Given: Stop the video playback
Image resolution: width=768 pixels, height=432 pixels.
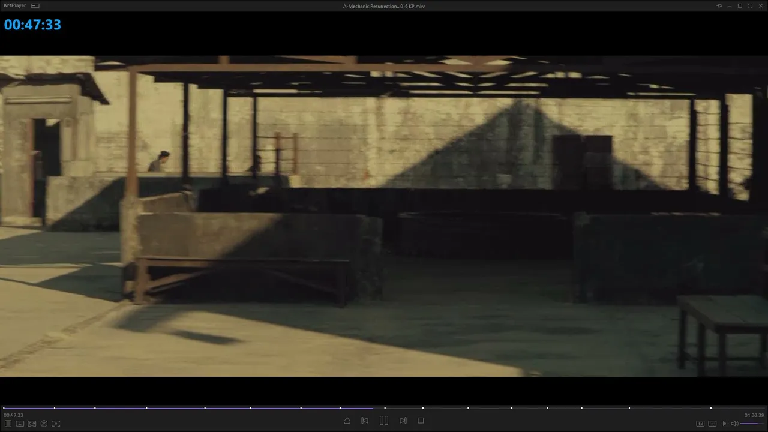Looking at the screenshot, I should pyautogui.click(x=421, y=421).
